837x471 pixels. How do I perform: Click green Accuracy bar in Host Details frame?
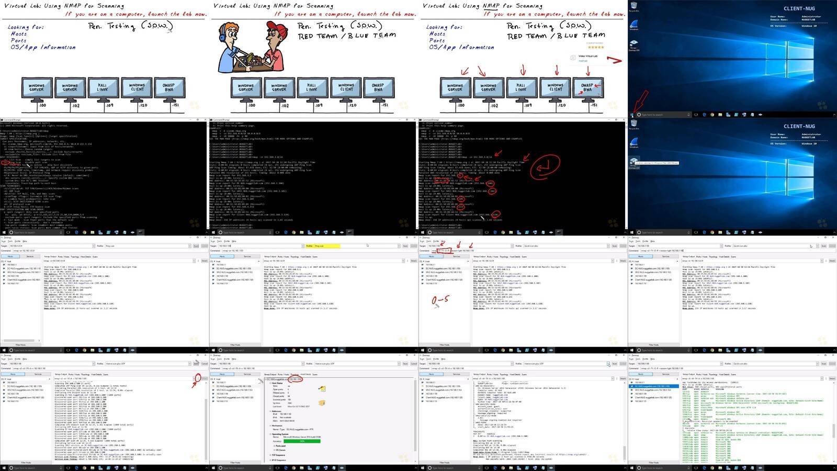click(x=302, y=441)
